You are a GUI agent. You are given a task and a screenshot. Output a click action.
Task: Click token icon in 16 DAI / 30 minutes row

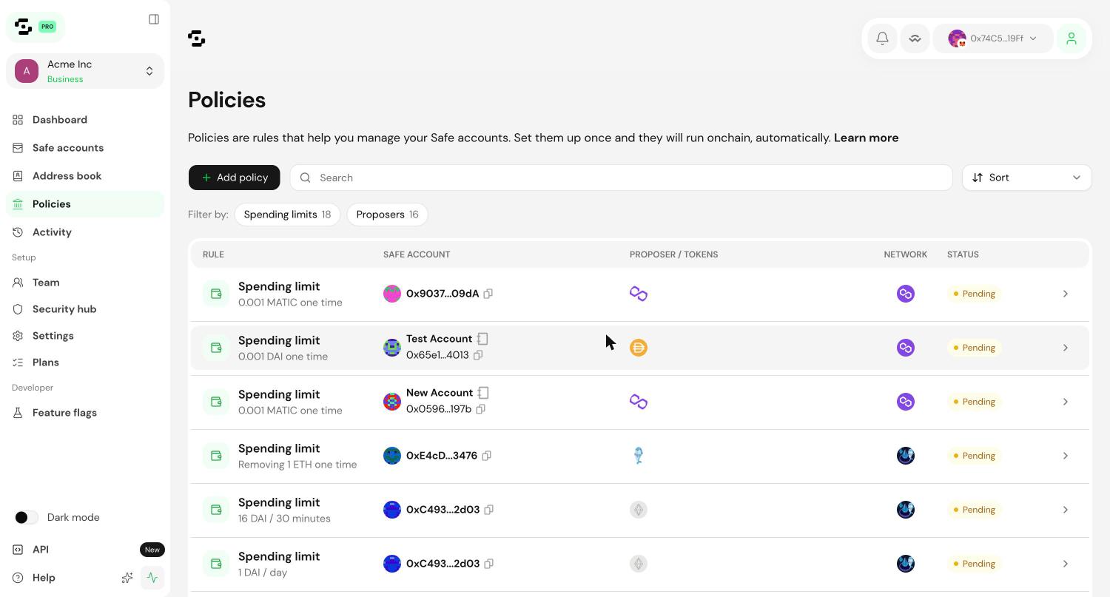pos(639,510)
